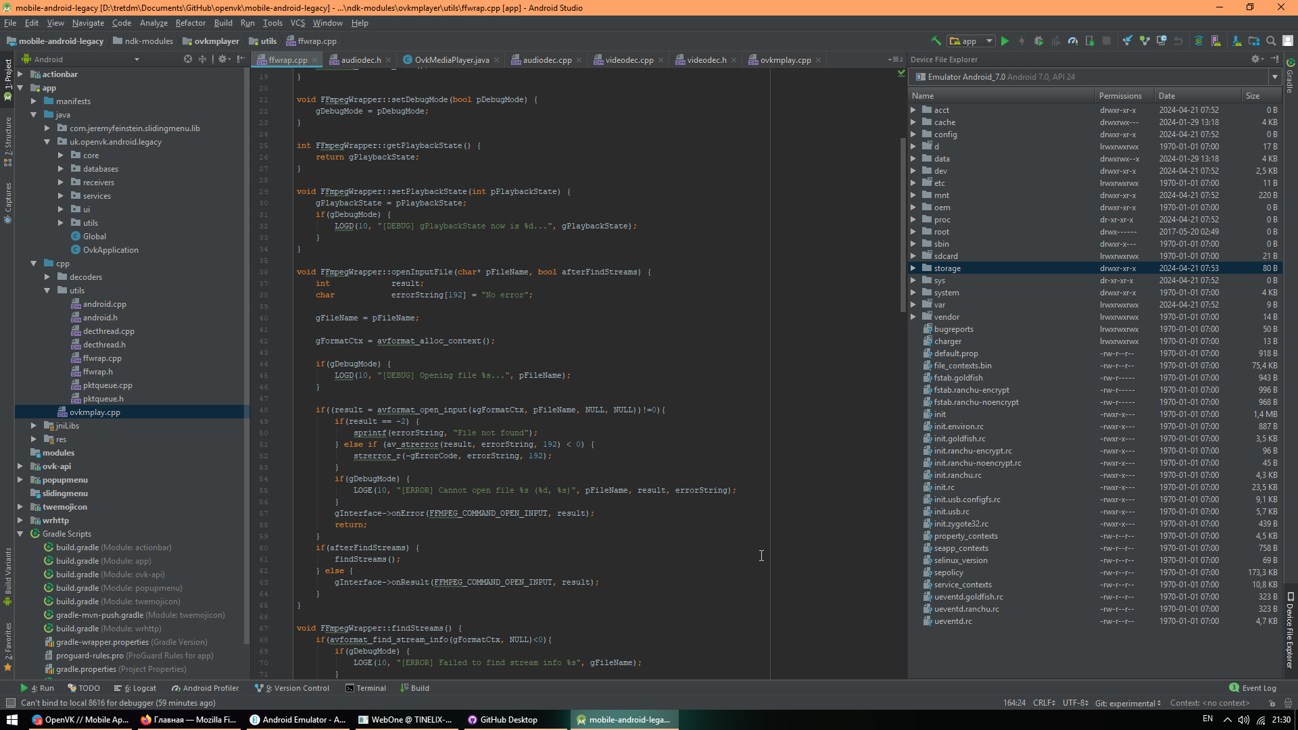This screenshot has height=730, width=1298.
Task: Open the SDK Manager download icon
Action: point(1236,41)
